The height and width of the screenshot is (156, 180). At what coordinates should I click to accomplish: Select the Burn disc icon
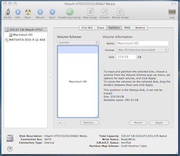pos(28,12)
